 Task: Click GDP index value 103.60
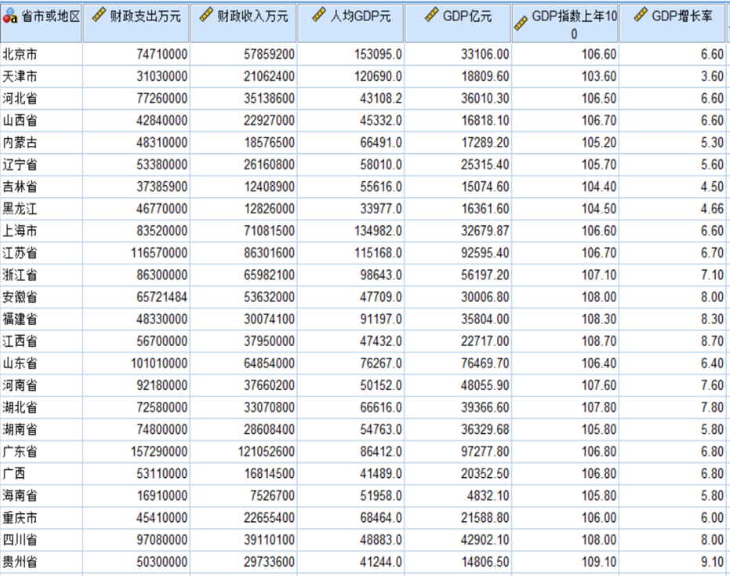[599, 76]
